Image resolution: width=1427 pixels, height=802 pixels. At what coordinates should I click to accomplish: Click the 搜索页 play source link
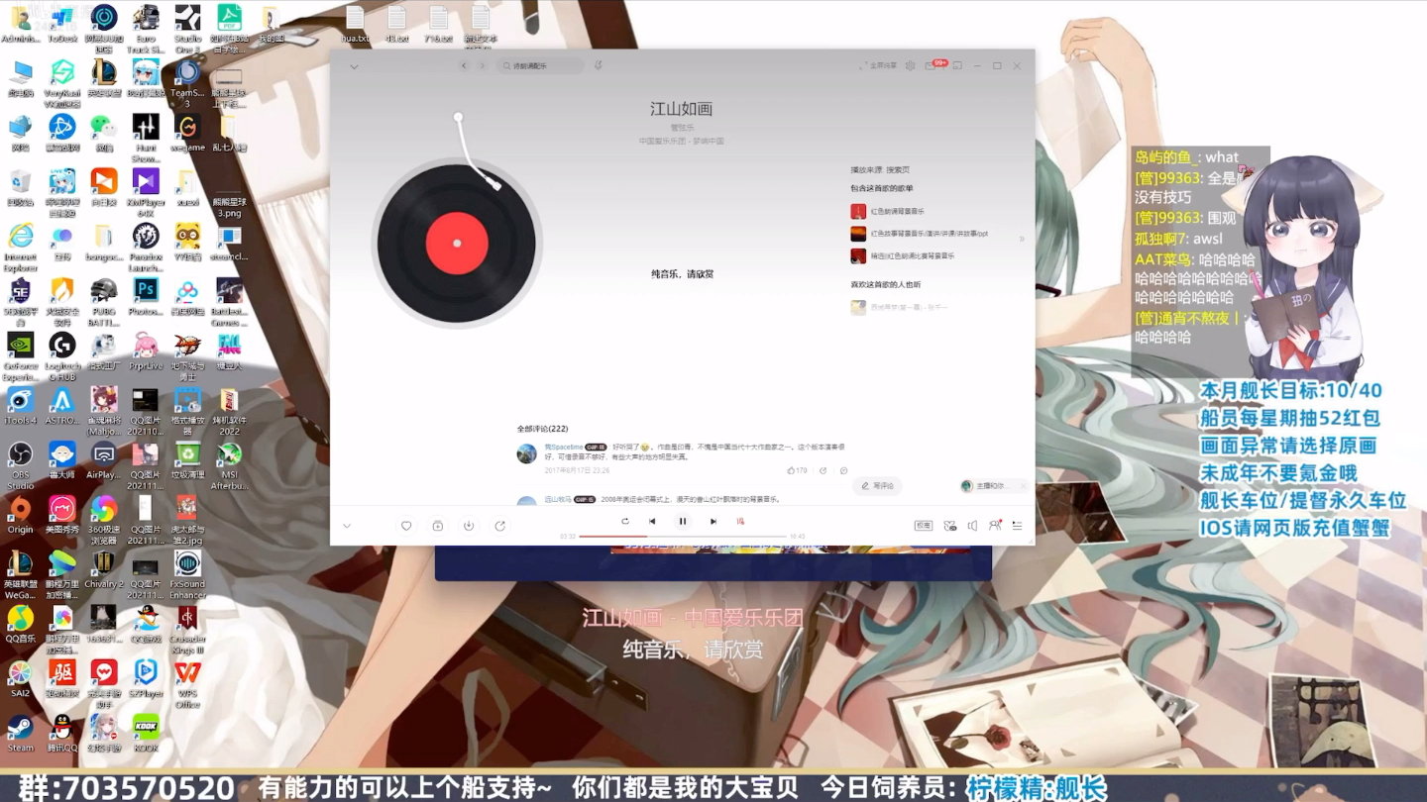898,169
